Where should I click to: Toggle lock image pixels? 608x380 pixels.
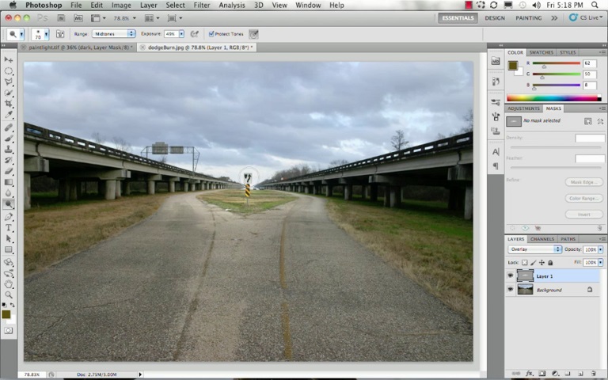534,263
